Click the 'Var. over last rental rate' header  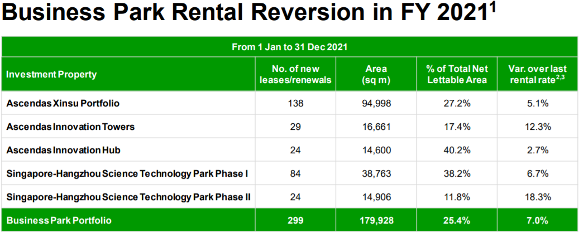[x=538, y=75]
